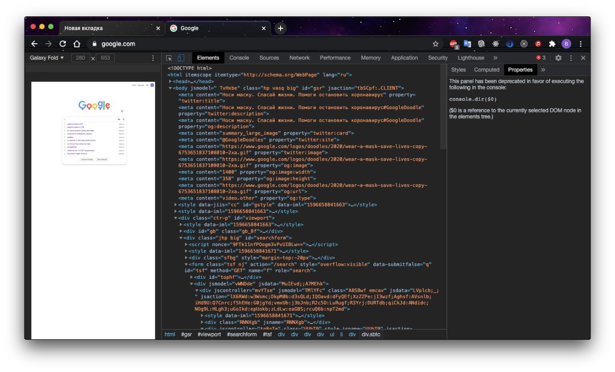615x372 pixels.
Task: Select html in the breadcrumb bar
Action: pyautogui.click(x=170, y=335)
